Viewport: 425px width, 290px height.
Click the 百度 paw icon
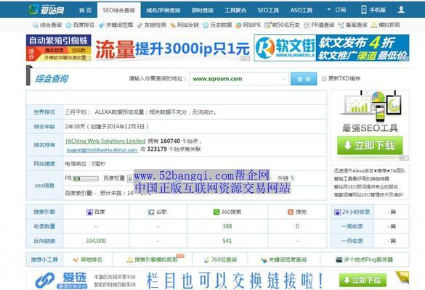pyautogui.click(x=89, y=212)
